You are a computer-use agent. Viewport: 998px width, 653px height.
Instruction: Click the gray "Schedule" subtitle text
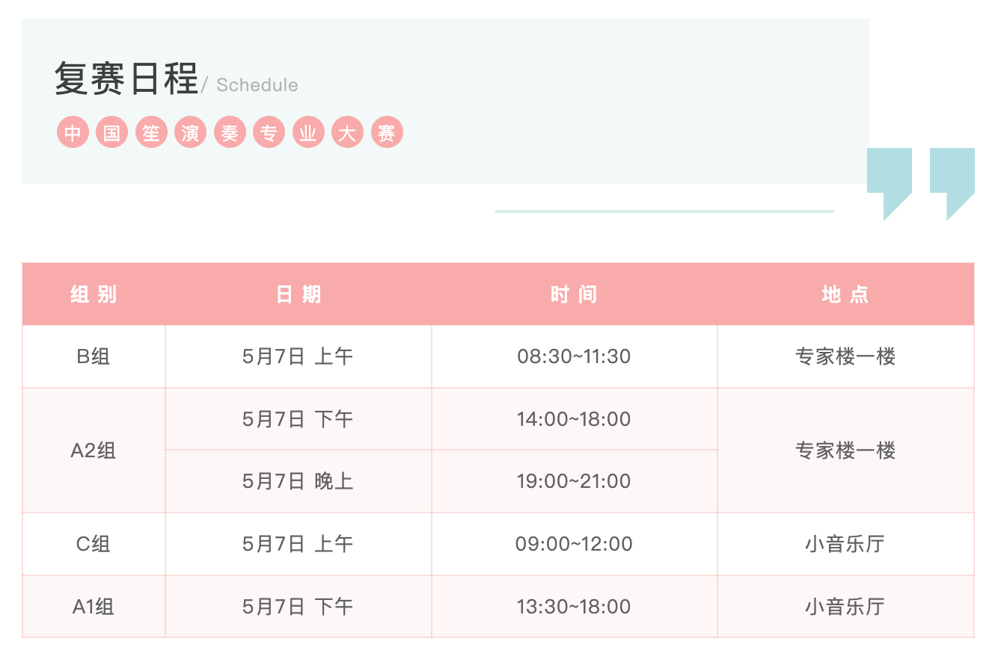(257, 85)
